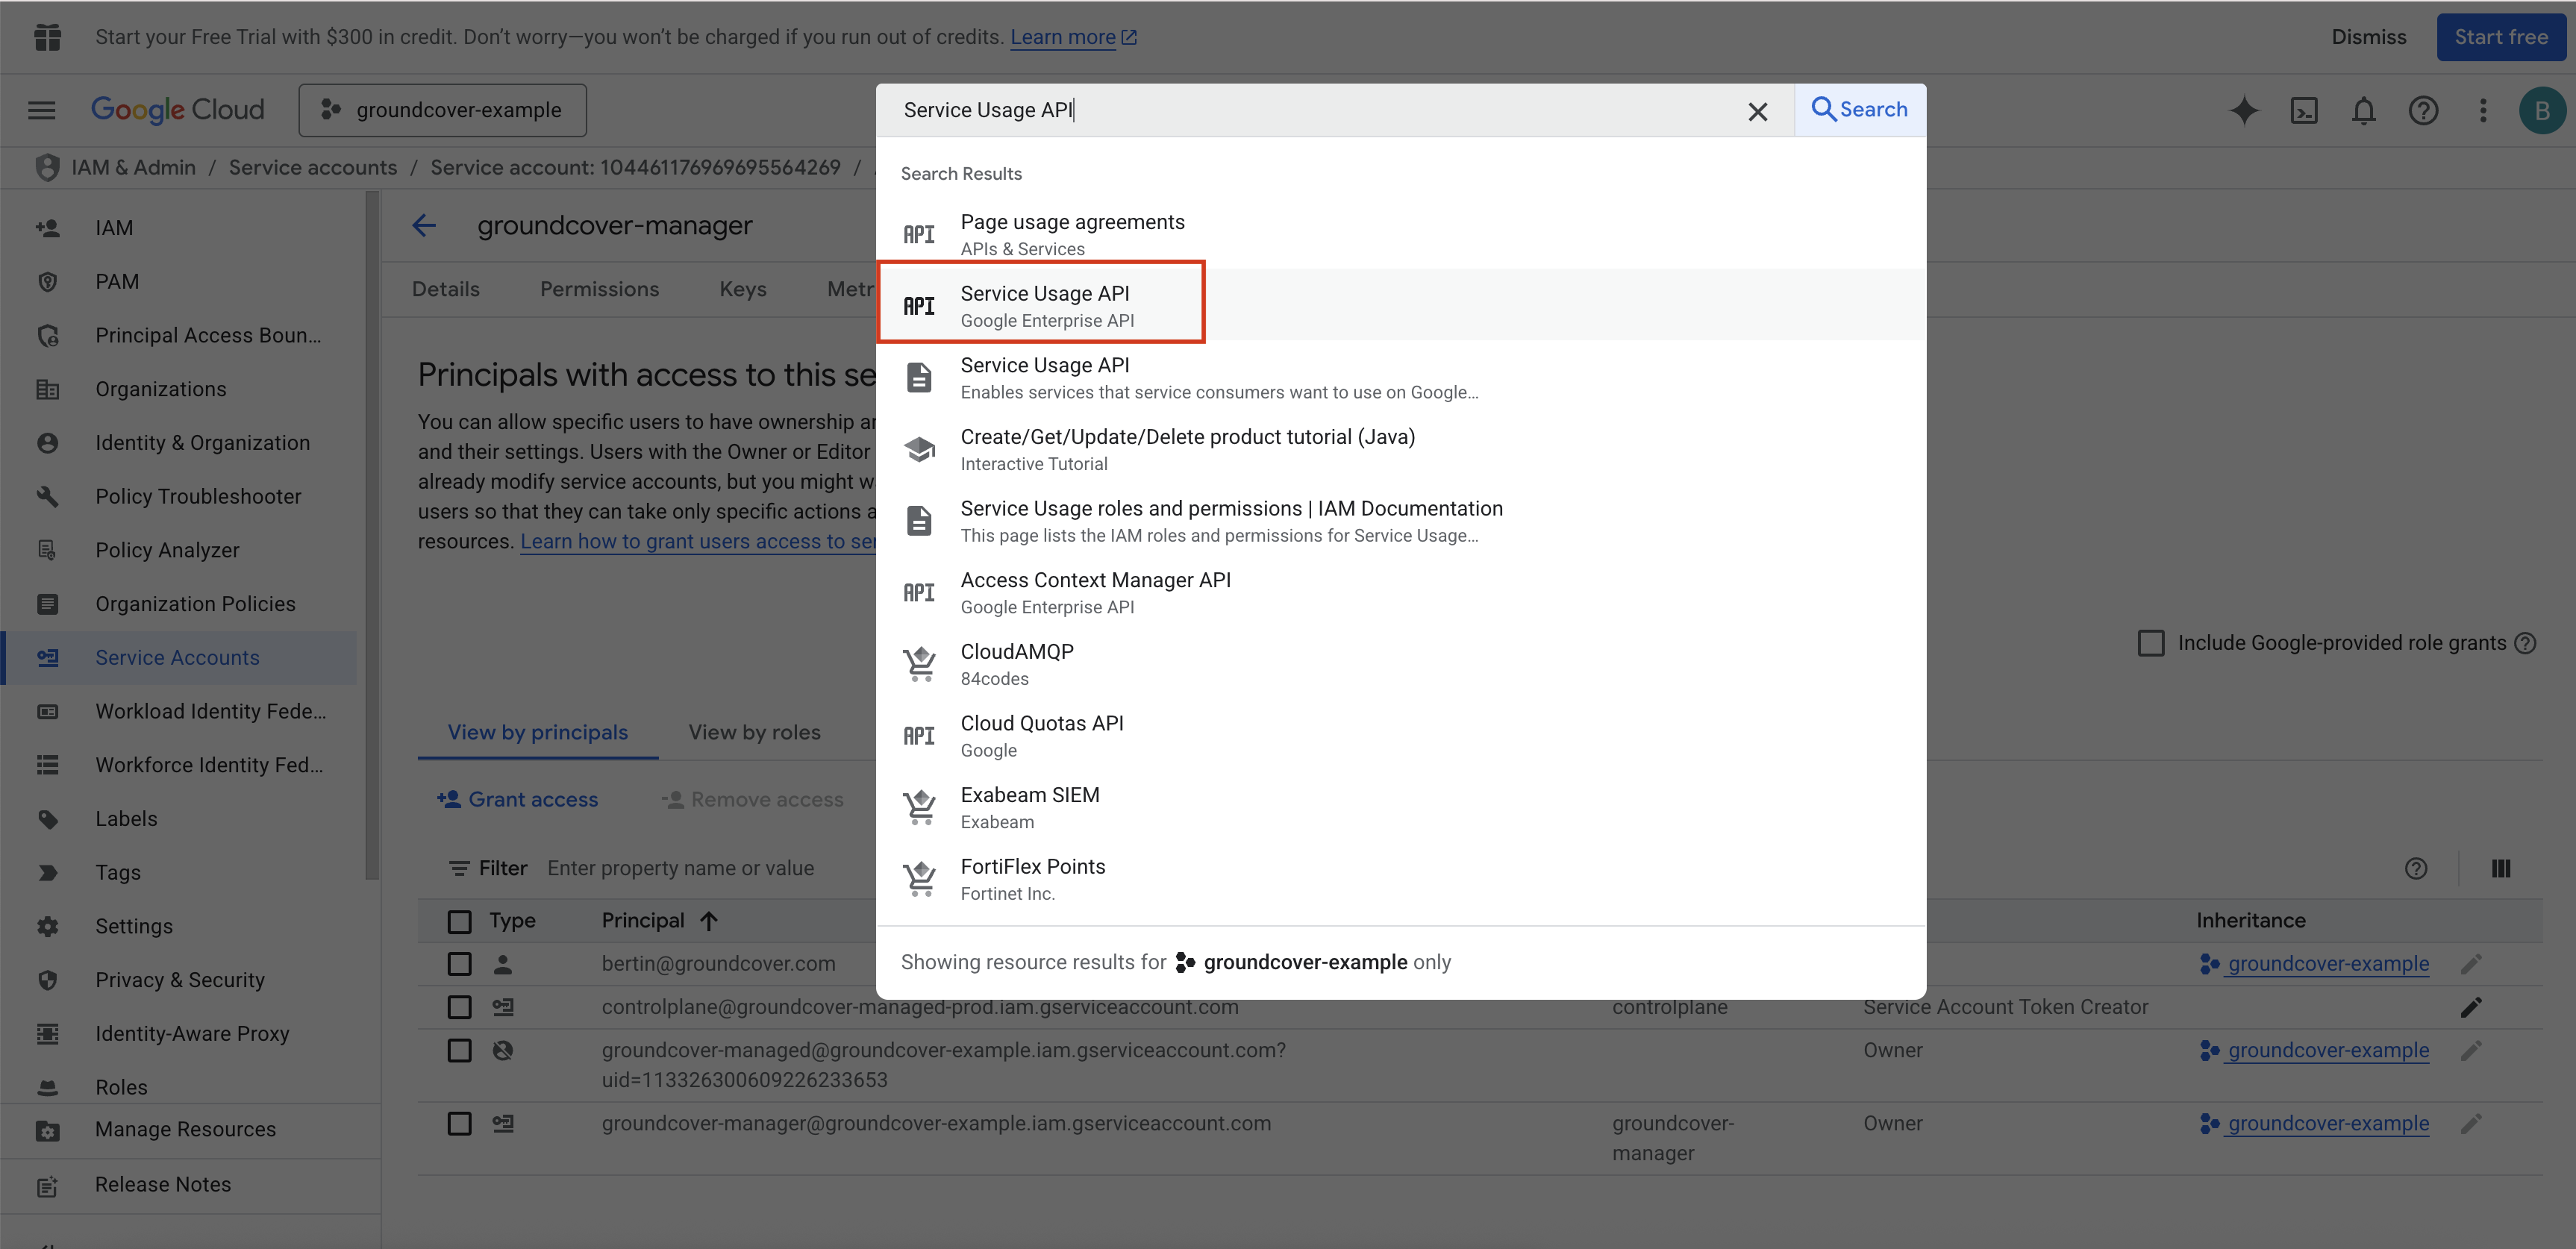Check the bertin@groundcover.com row checkbox
The width and height of the screenshot is (2576, 1249).
pyautogui.click(x=459, y=964)
